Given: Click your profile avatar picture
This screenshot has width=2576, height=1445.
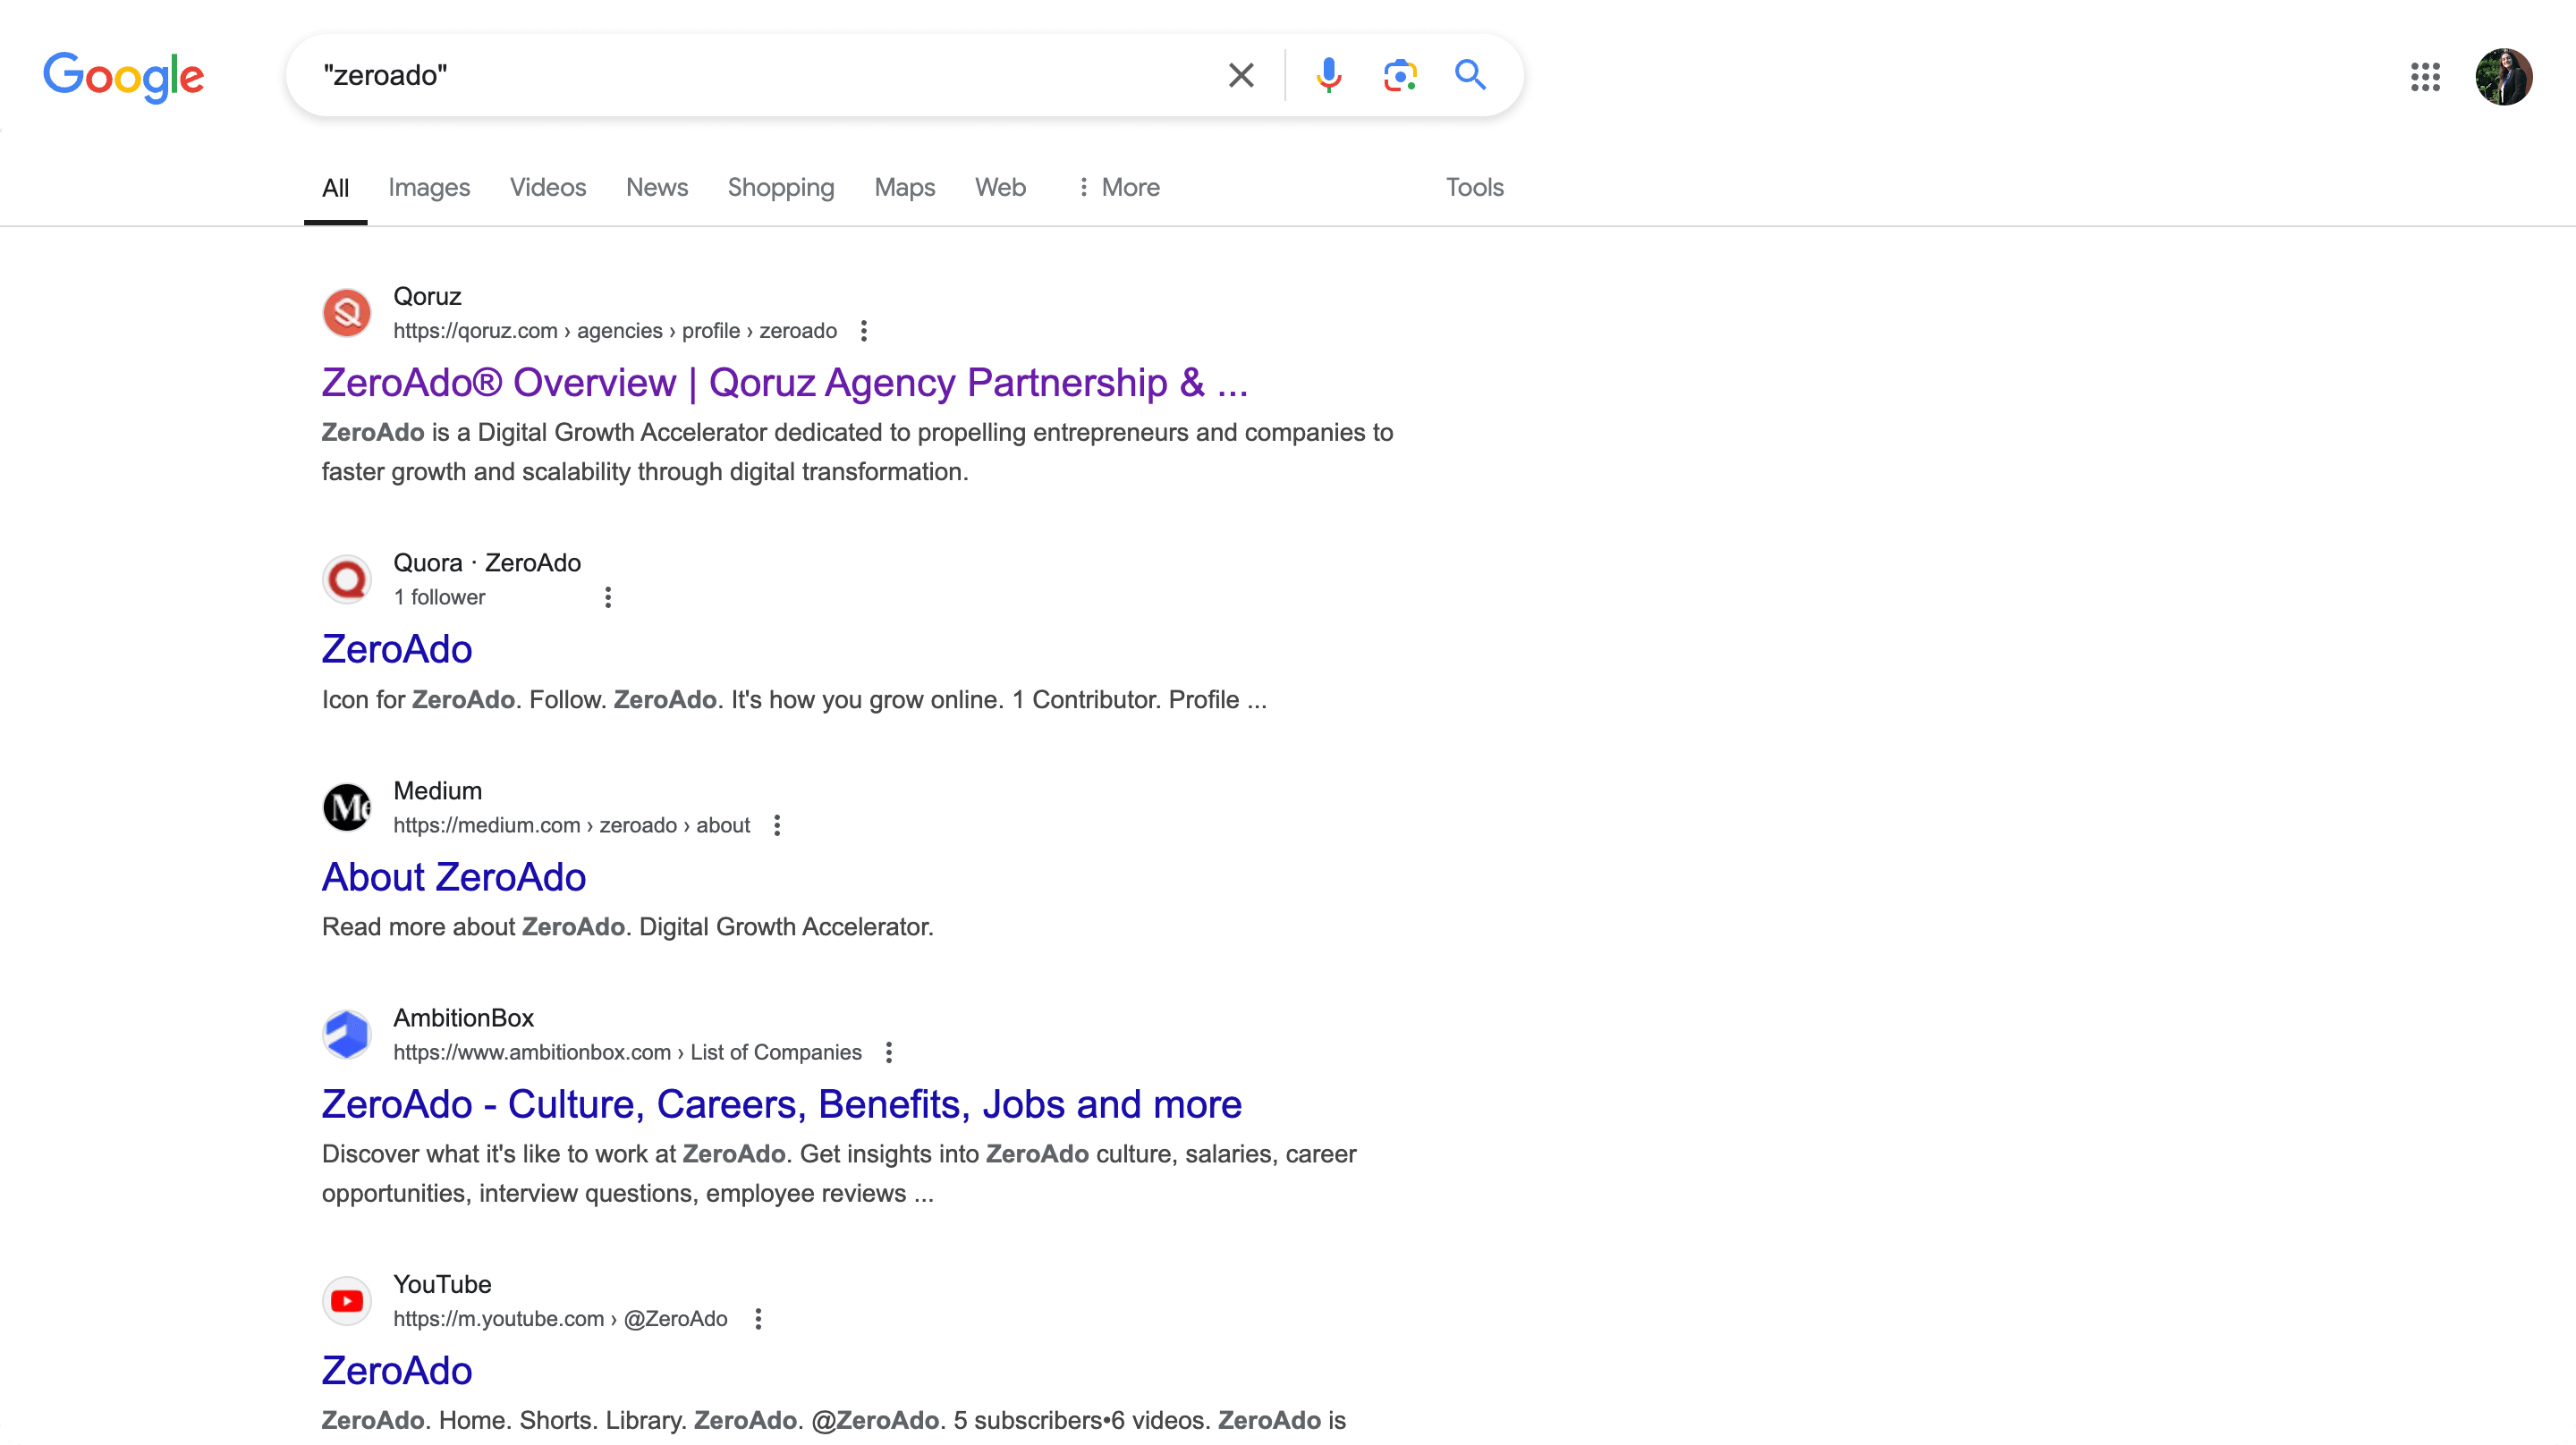Looking at the screenshot, I should click(2506, 77).
